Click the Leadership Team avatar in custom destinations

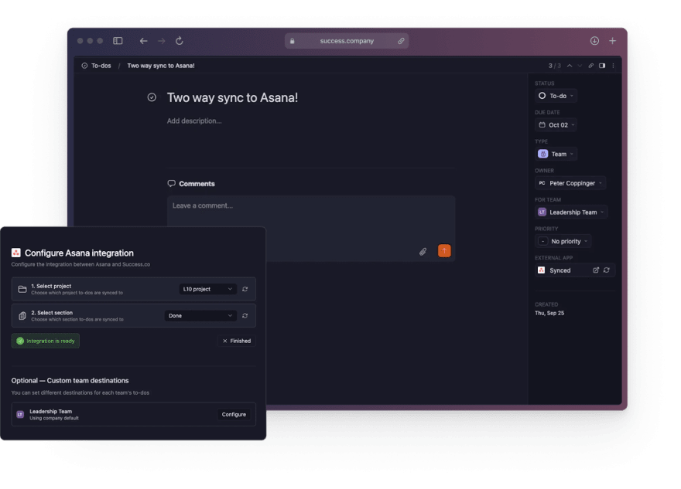[x=20, y=414]
